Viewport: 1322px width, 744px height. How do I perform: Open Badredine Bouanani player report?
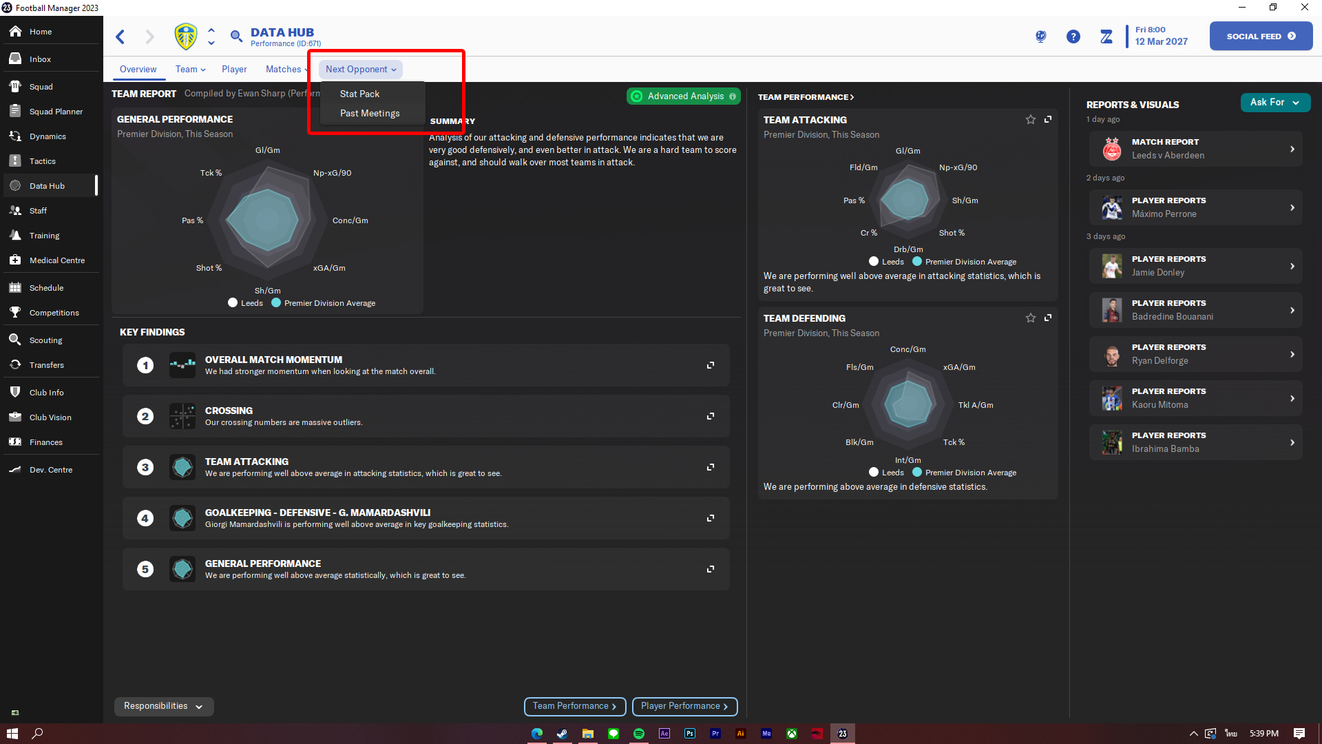click(x=1195, y=310)
